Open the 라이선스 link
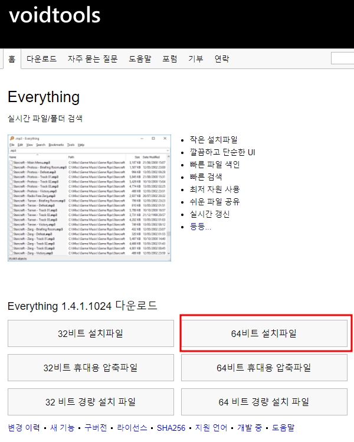 pos(132,428)
